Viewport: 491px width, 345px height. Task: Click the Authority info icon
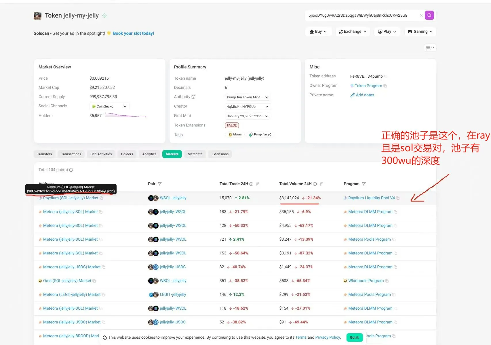193,97
